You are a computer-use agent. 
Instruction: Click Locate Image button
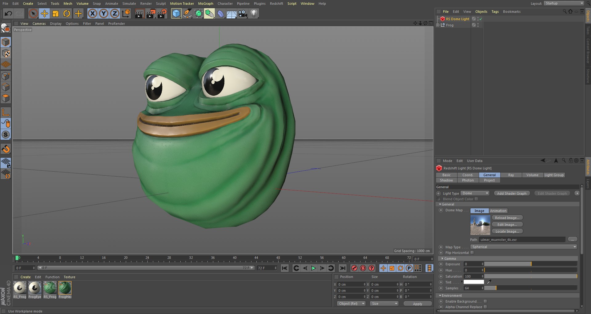tap(507, 231)
